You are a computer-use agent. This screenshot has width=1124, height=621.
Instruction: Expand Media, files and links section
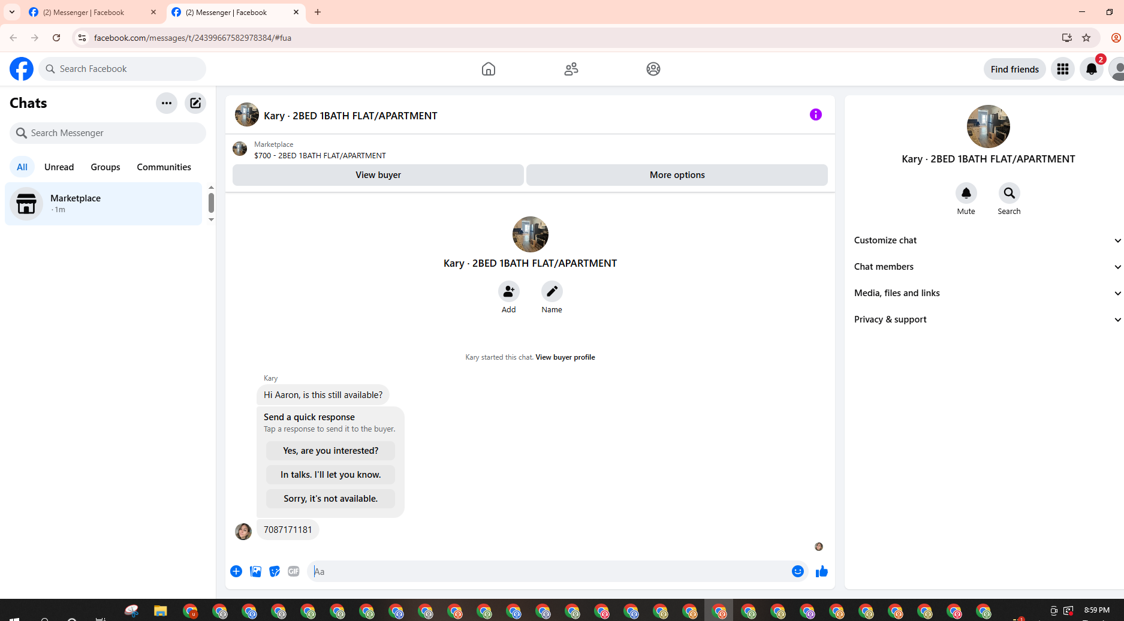point(989,293)
